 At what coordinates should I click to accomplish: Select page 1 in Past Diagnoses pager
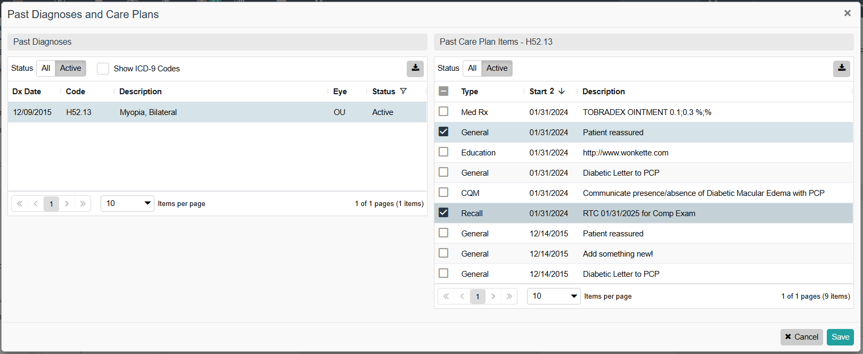51,203
